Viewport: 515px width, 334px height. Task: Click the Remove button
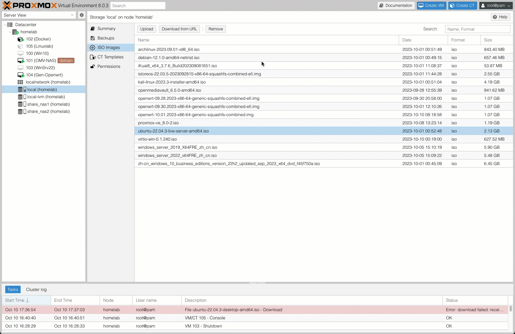pos(216,29)
